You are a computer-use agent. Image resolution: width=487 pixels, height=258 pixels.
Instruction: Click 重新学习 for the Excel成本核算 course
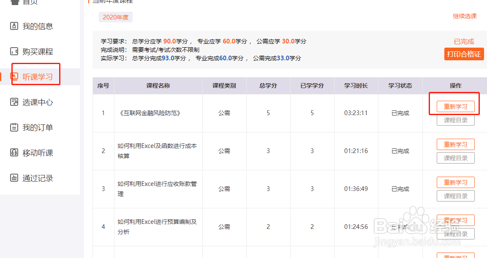455,144
